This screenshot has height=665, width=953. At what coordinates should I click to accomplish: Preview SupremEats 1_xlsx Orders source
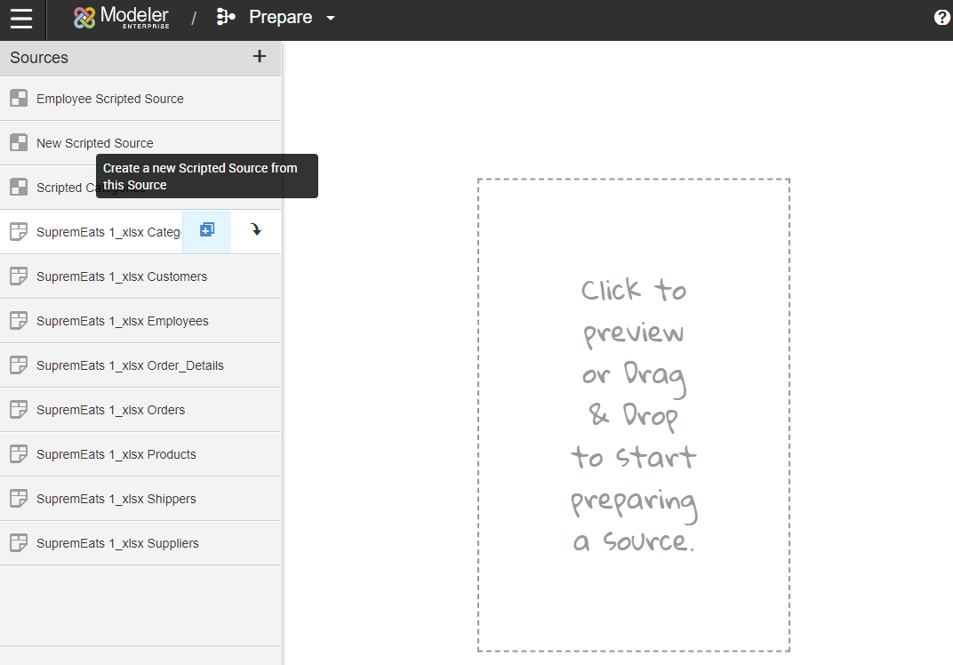[110, 410]
